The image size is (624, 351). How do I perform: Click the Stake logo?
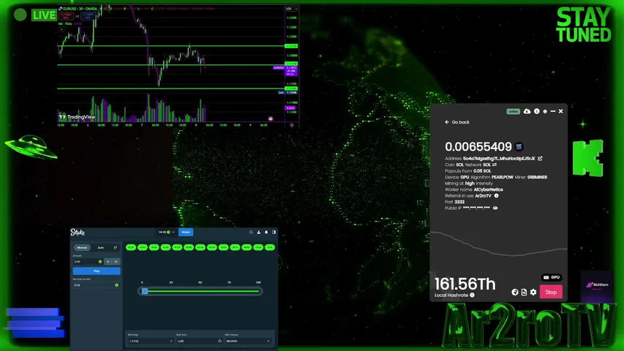[78, 233]
